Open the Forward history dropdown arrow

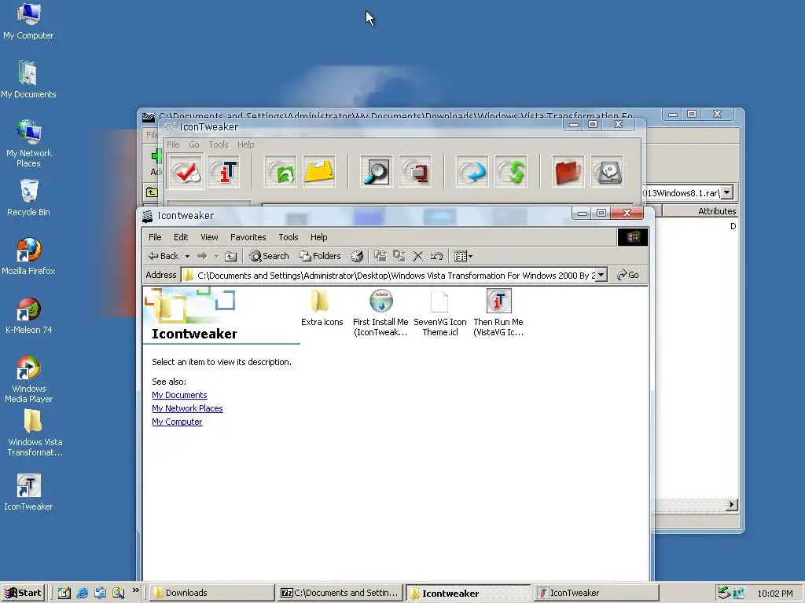(x=216, y=256)
